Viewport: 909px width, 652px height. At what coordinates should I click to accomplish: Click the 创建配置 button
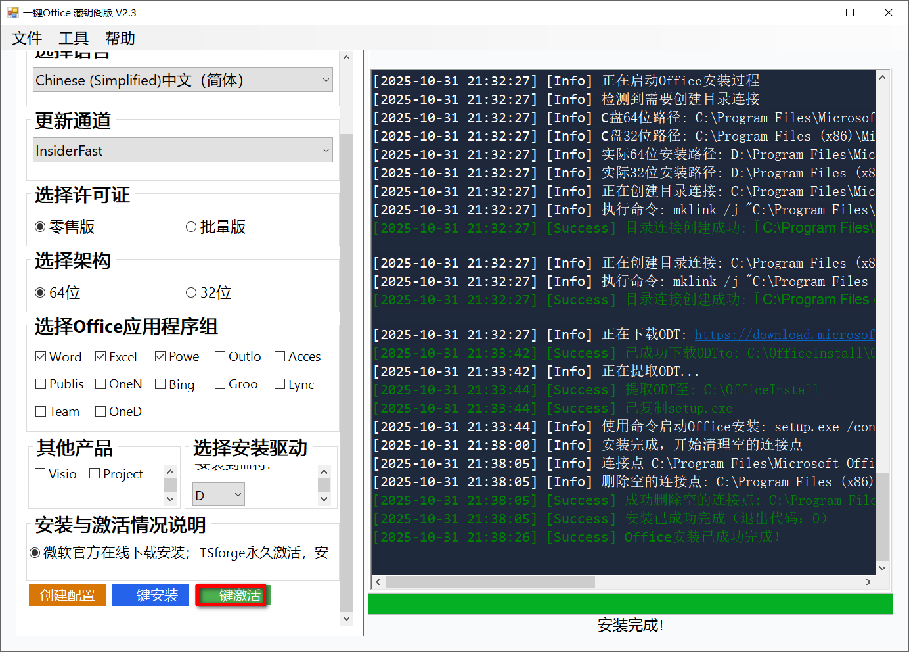coord(67,595)
